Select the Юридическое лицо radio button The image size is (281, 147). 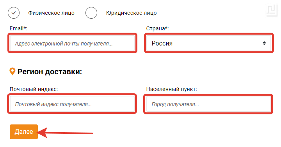91,13
